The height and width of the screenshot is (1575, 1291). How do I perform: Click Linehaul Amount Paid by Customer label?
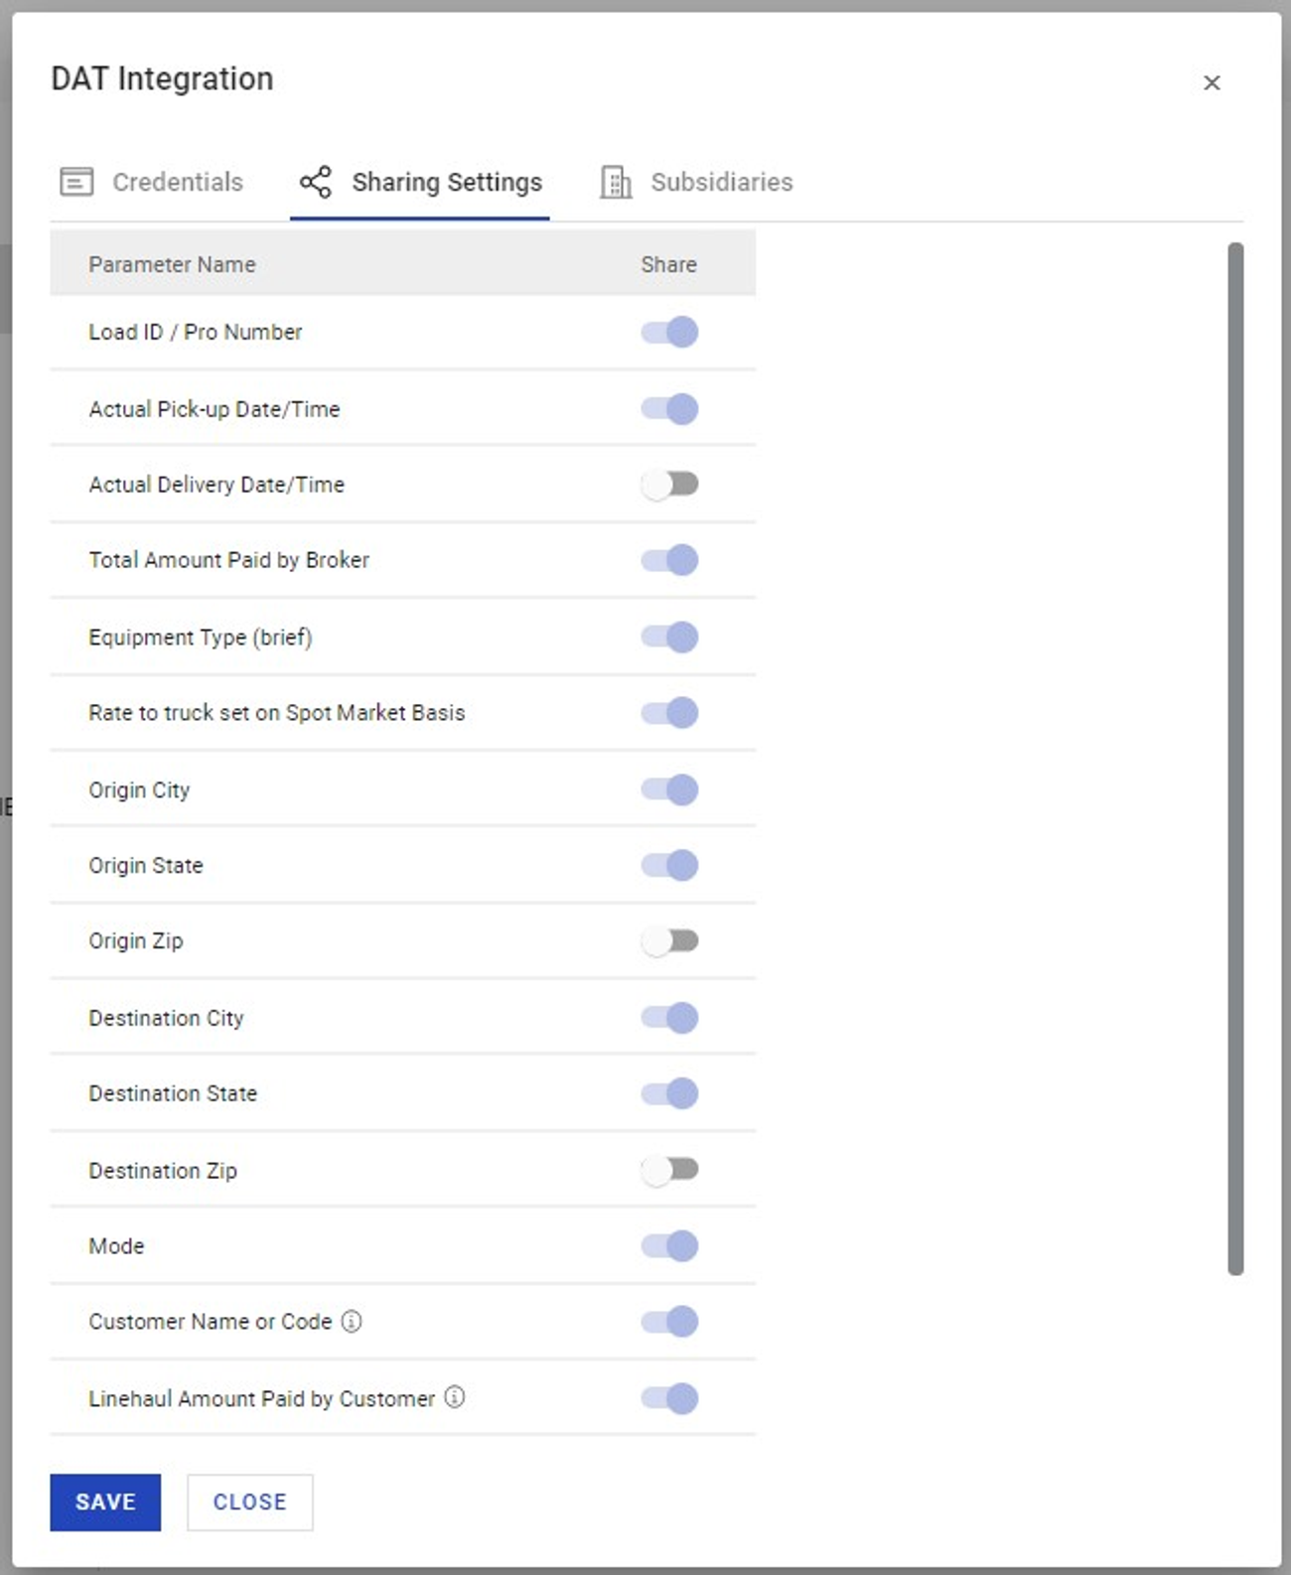[262, 1399]
